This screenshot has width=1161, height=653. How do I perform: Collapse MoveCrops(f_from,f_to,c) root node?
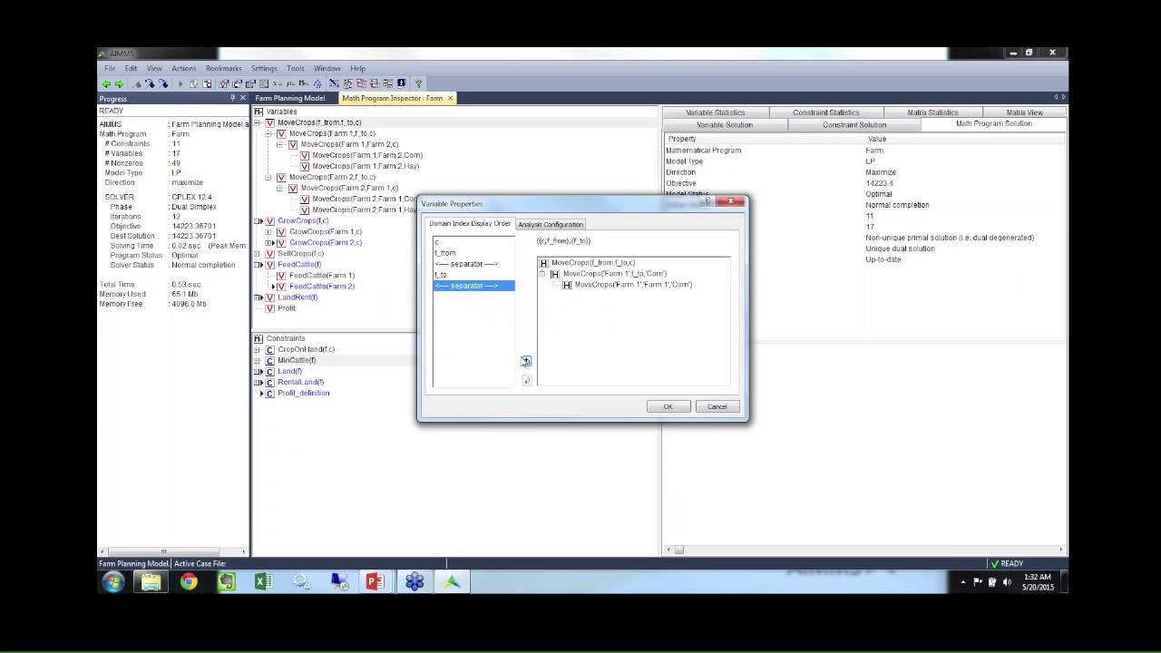(258, 122)
